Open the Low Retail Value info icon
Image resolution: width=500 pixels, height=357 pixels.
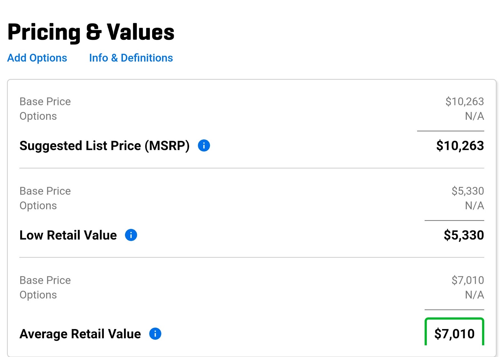click(131, 235)
